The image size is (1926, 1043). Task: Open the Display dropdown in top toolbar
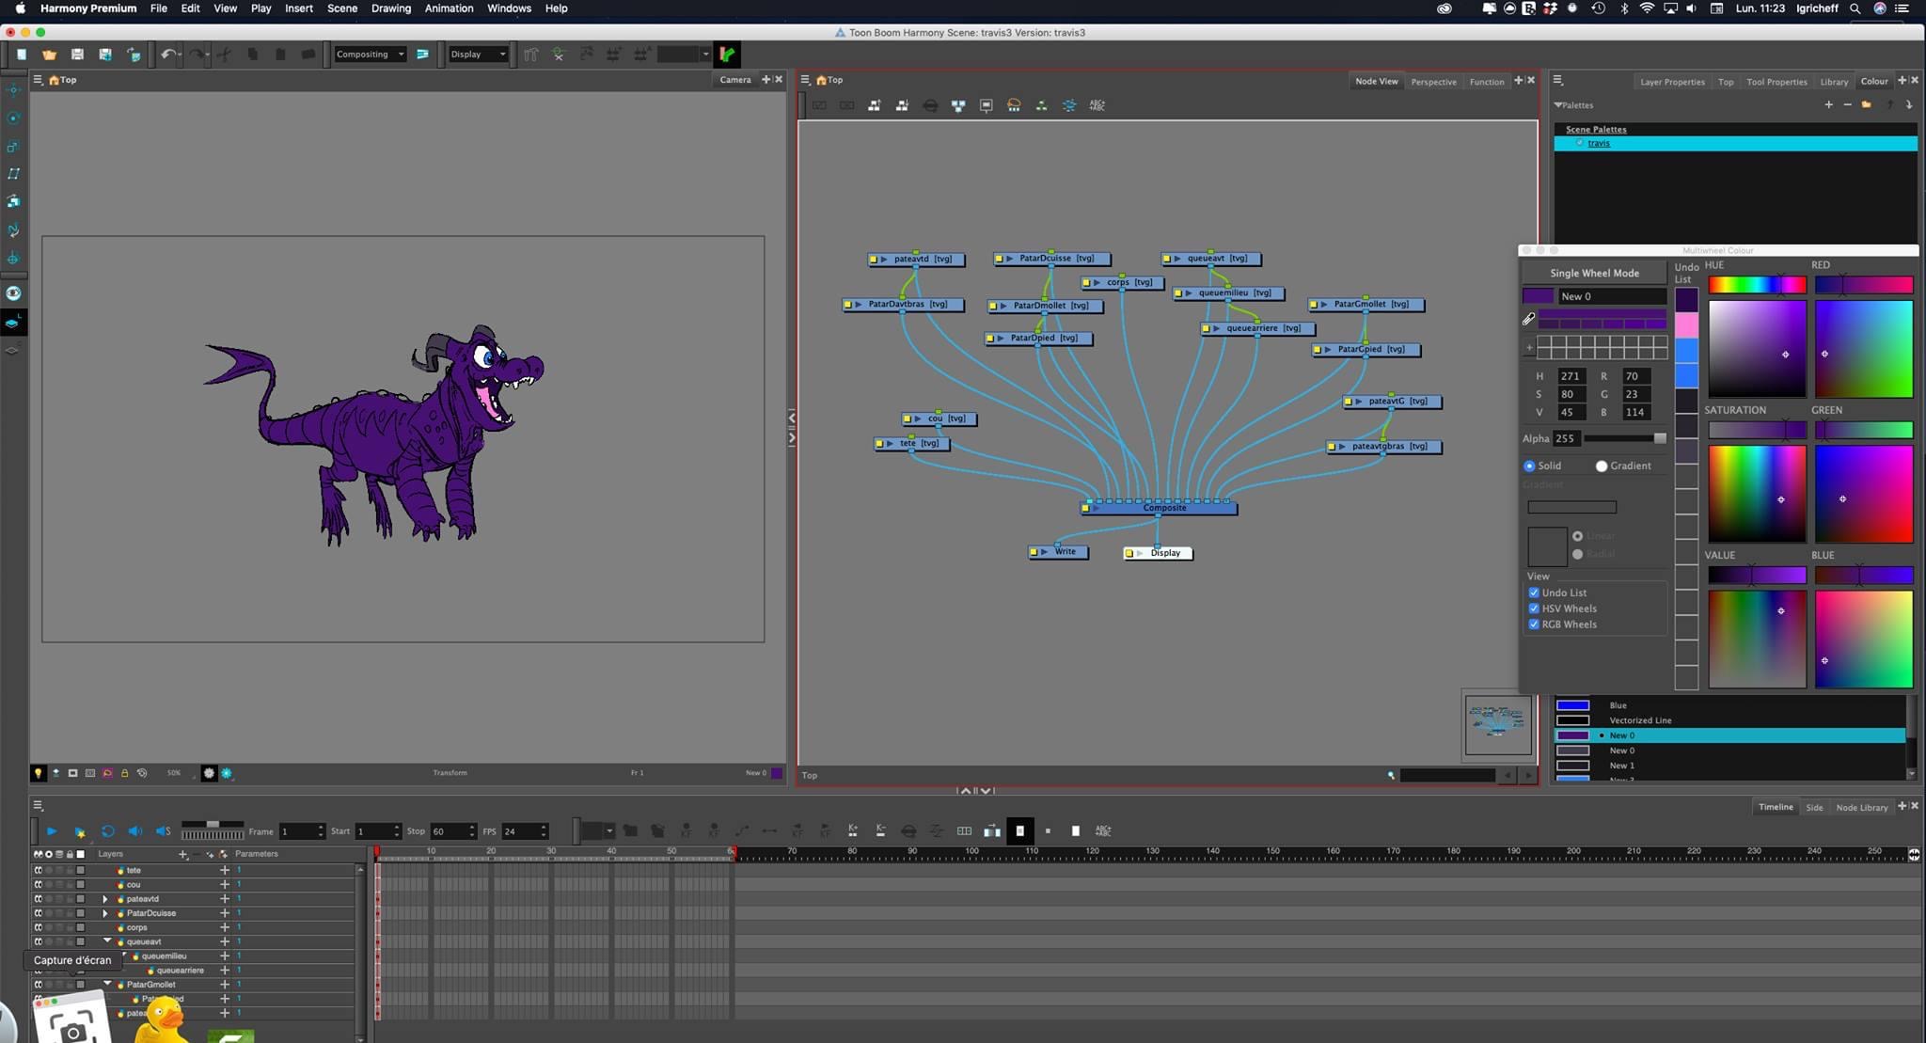click(x=478, y=55)
